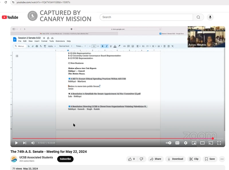Click the decrease font size minus
229x170 pixels.
(90, 46)
